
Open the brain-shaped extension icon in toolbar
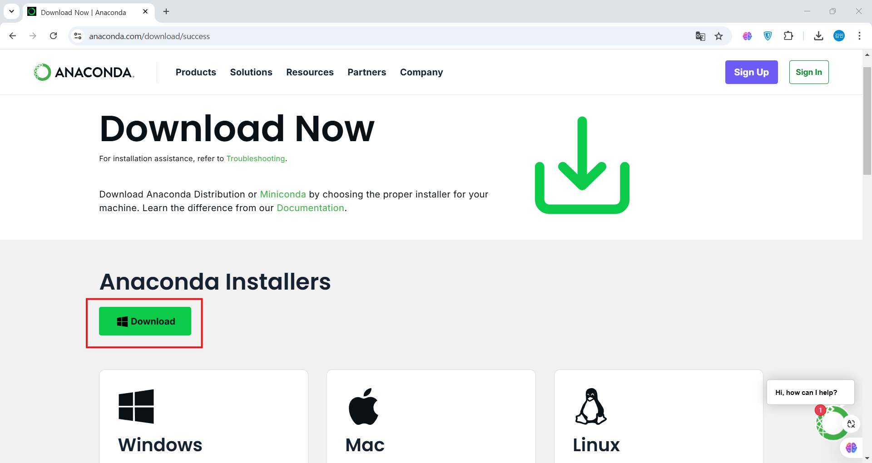click(747, 36)
